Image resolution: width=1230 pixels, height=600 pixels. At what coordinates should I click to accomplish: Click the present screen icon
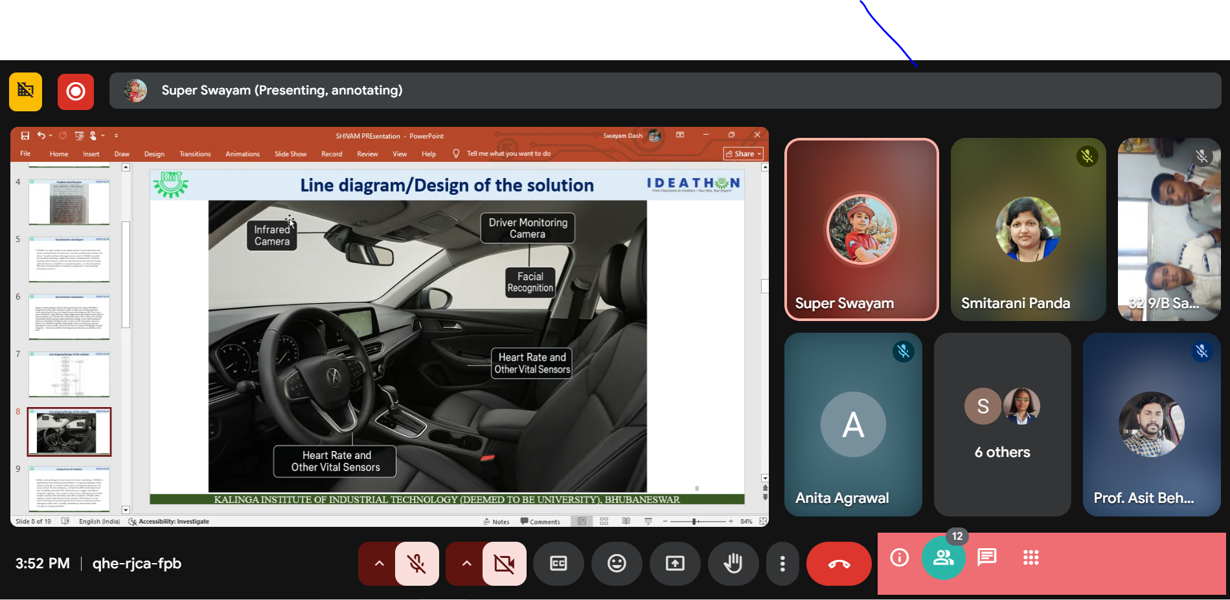coord(674,564)
